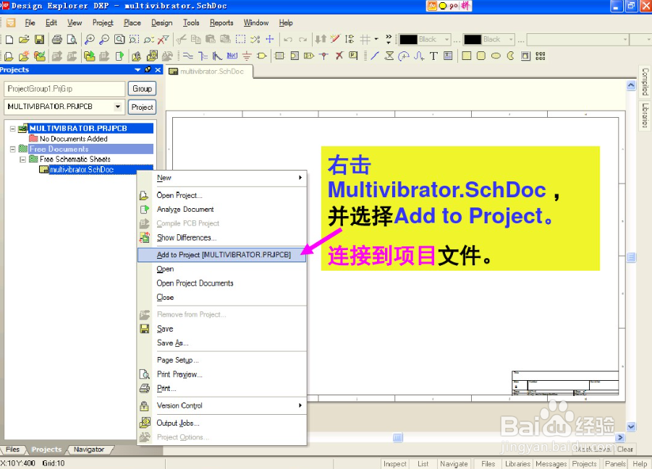Click the new document toolbar icon
The width and height of the screenshot is (652, 469).
(9, 40)
